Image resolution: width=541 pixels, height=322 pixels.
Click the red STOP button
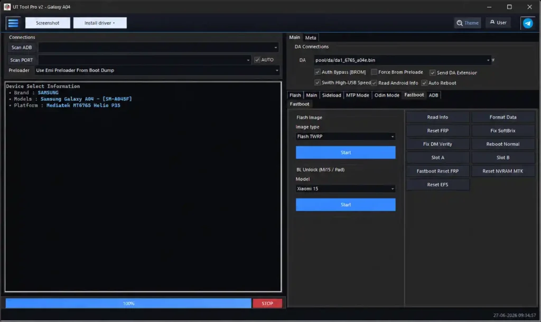click(x=267, y=304)
